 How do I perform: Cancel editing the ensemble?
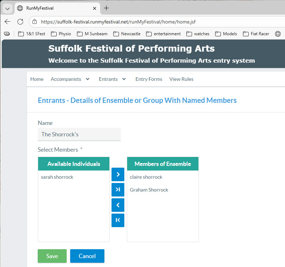[87, 256]
